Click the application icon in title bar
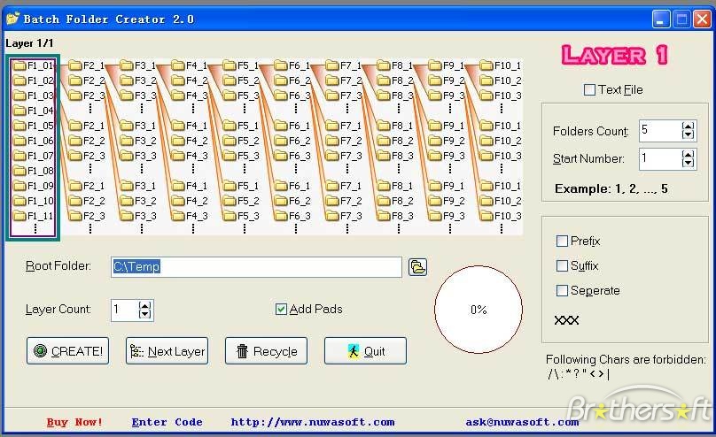This screenshot has height=437, width=716. (x=12, y=19)
